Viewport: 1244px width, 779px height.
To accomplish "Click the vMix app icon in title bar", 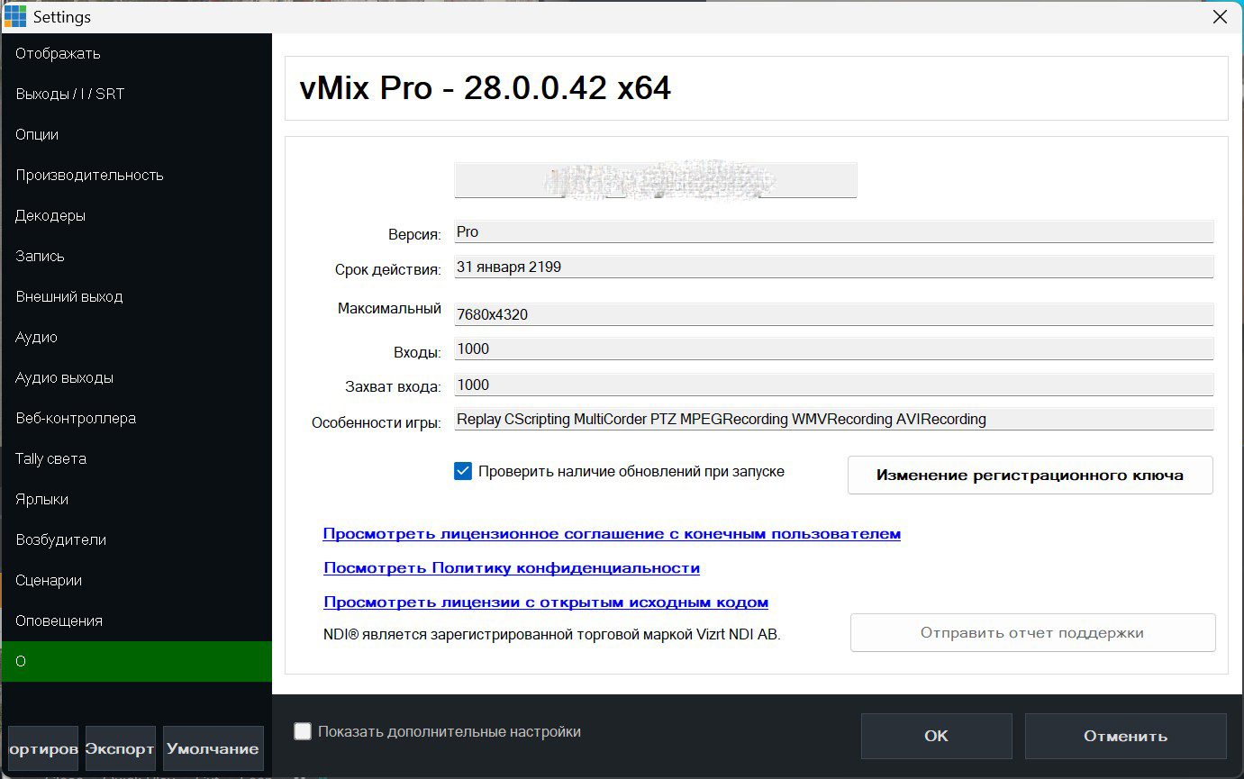I will [15, 16].
